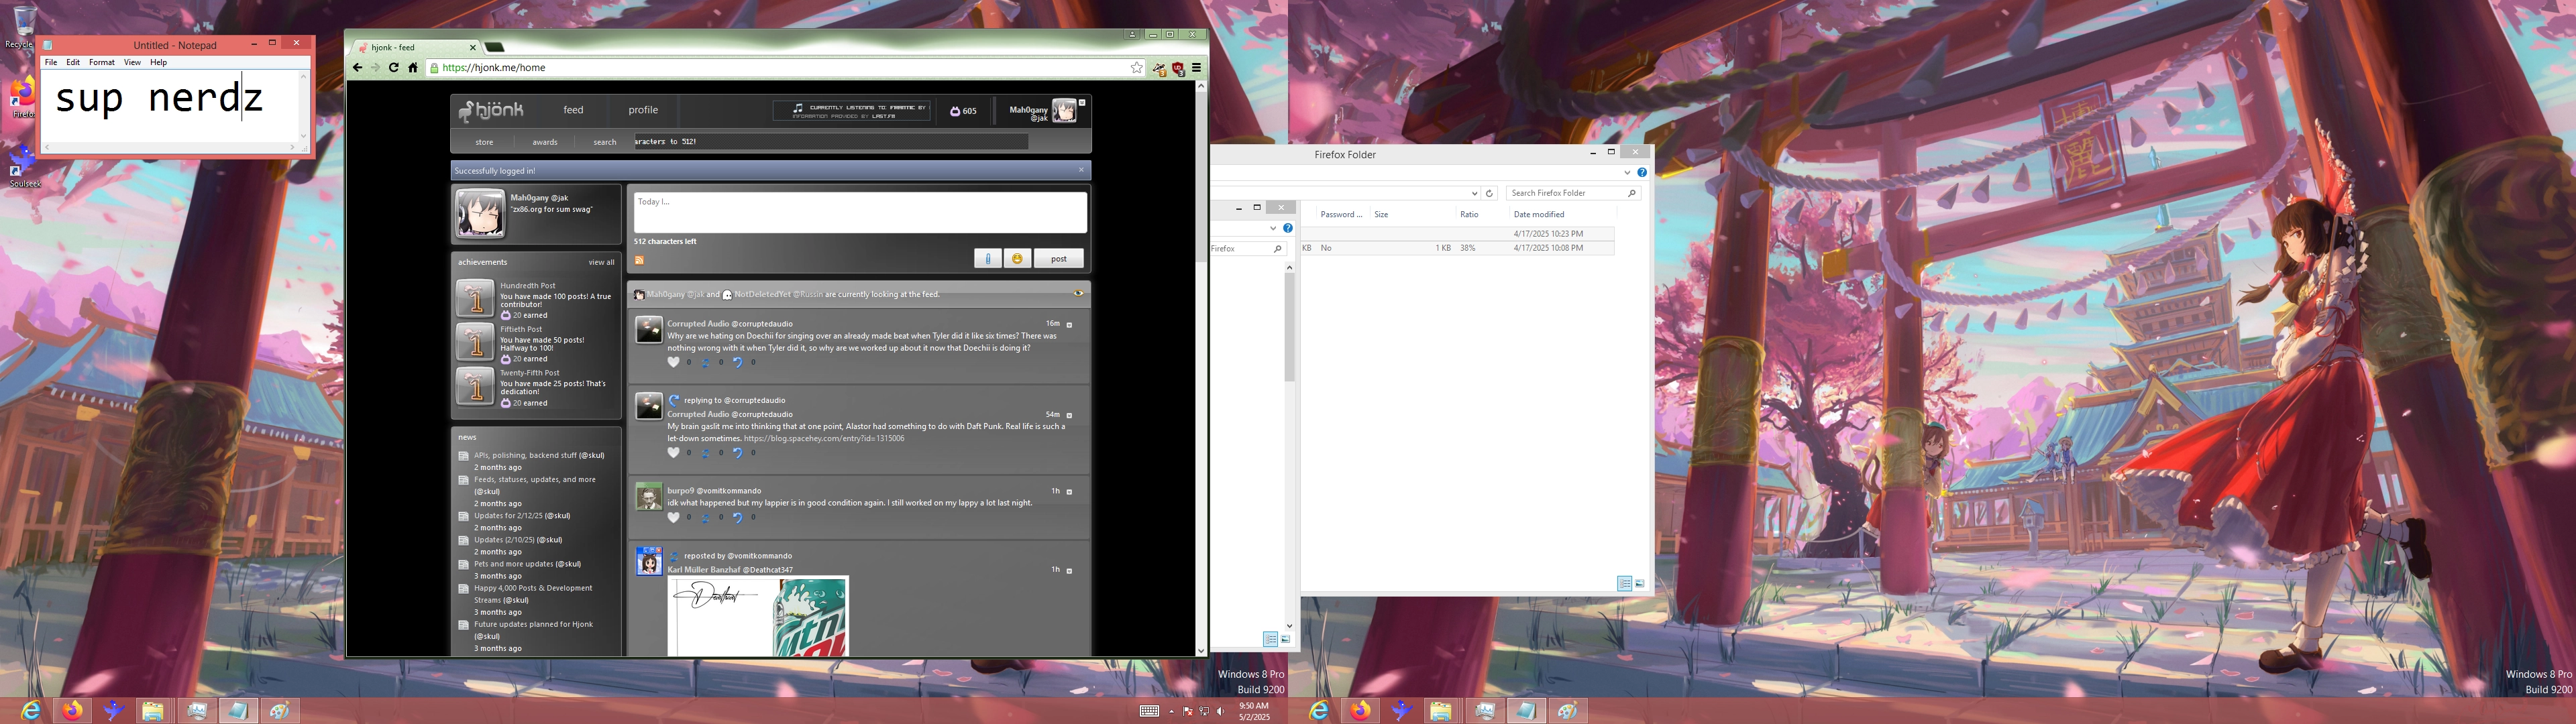Click the Fiftieth Post achievement badge
Image resolution: width=2576 pixels, height=724 pixels.
click(475, 342)
